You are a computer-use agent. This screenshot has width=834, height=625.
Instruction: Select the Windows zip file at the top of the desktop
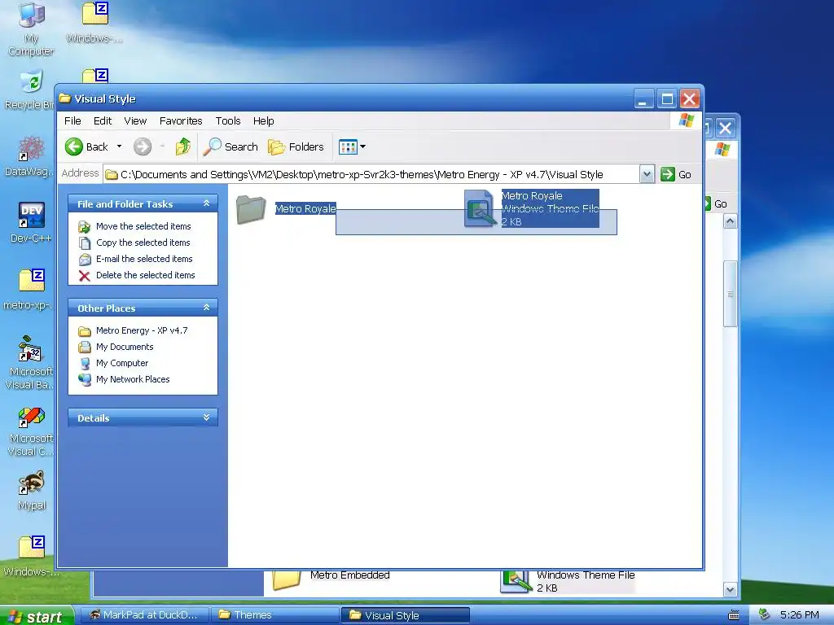tap(94, 22)
